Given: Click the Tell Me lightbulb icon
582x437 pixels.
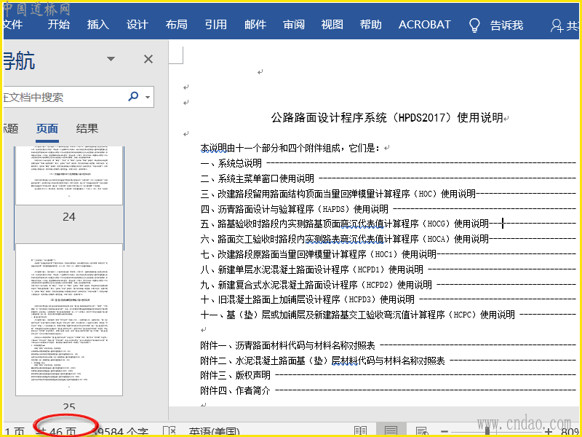Looking at the screenshot, I should [474, 25].
